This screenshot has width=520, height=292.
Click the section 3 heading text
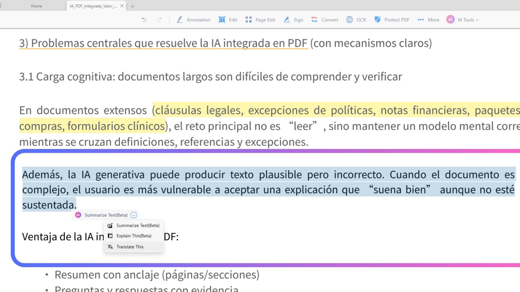pyautogui.click(x=225, y=43)
